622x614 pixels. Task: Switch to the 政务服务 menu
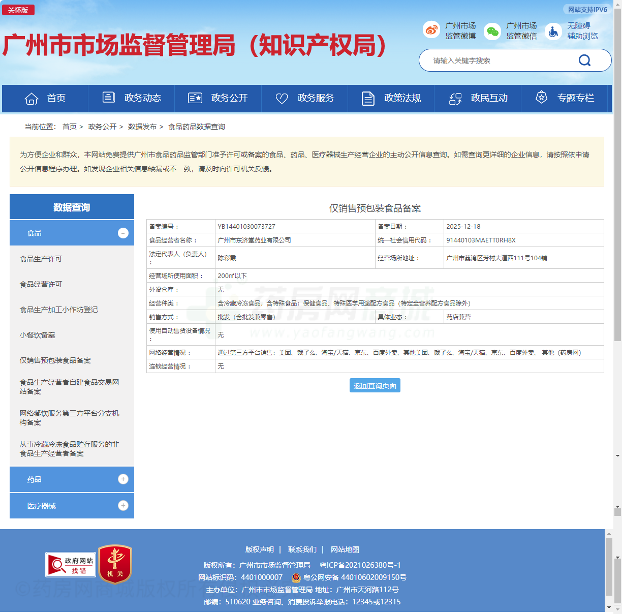tap(316, 99)
